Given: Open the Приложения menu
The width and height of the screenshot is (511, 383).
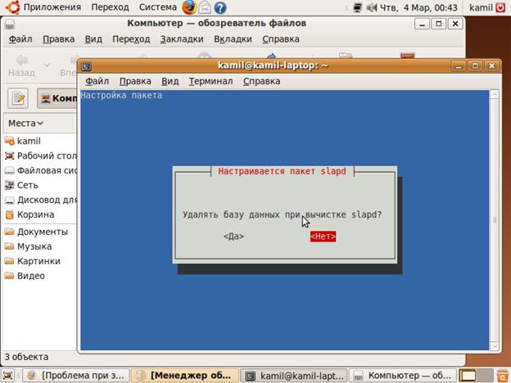Looking at the screenshot, I should [x=52, y=8].
